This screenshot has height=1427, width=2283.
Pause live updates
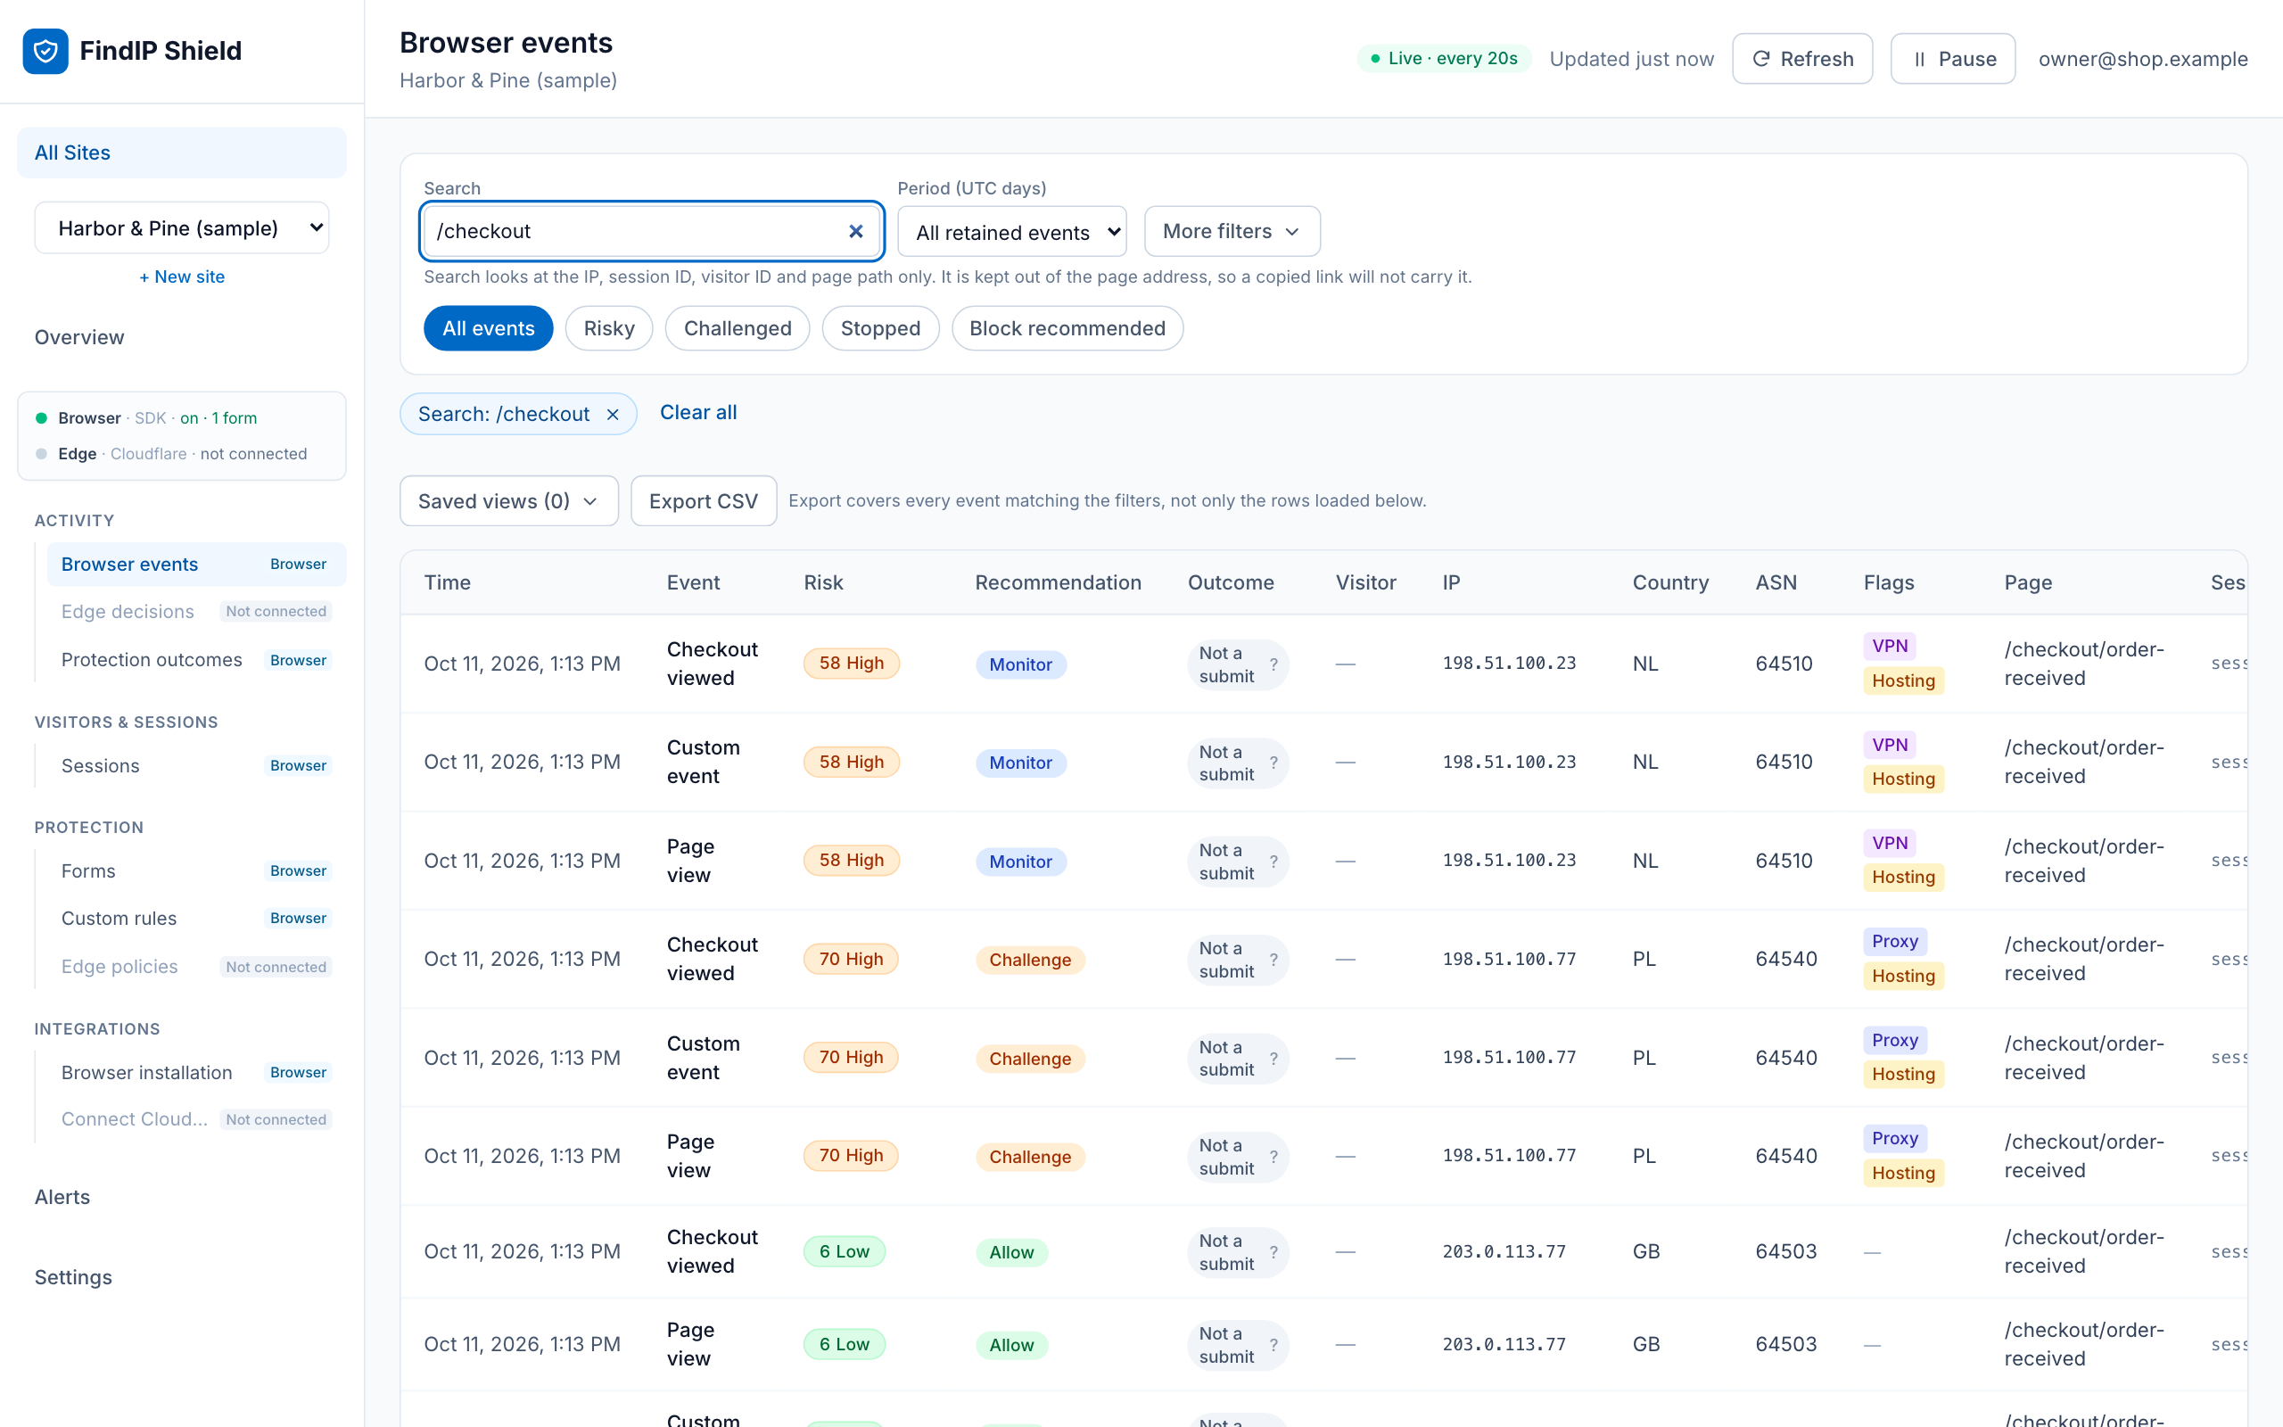[1953, 59]
